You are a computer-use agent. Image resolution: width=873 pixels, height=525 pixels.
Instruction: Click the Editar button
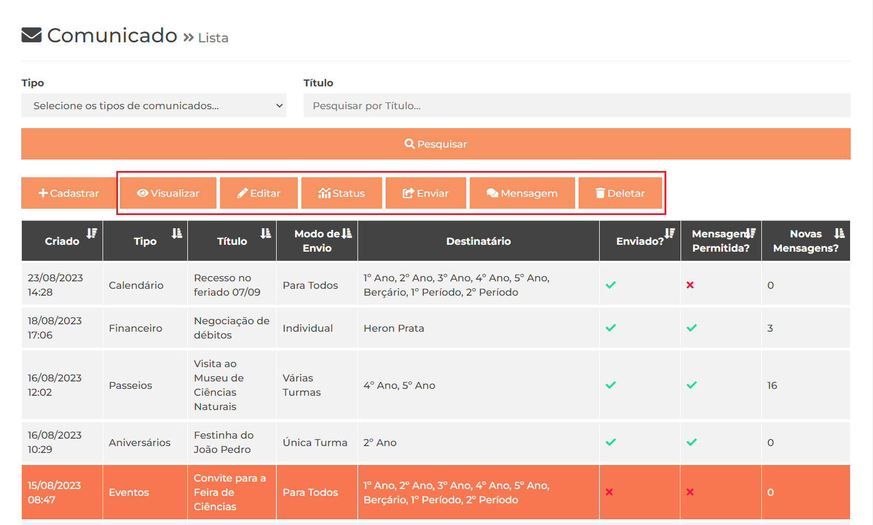(259, 193)
